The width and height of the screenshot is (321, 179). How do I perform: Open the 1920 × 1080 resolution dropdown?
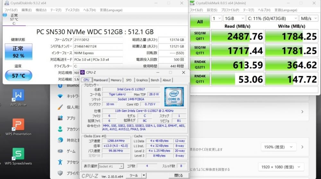[x=281, y=167]
